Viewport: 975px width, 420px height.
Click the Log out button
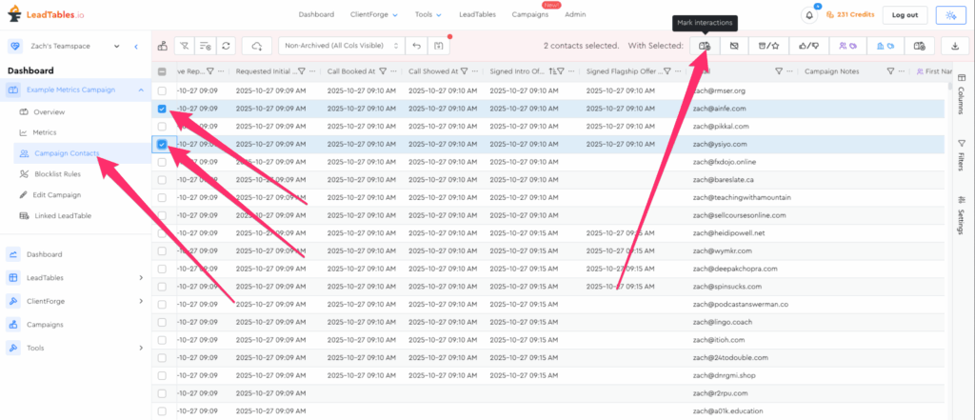(x=905, y=15)
